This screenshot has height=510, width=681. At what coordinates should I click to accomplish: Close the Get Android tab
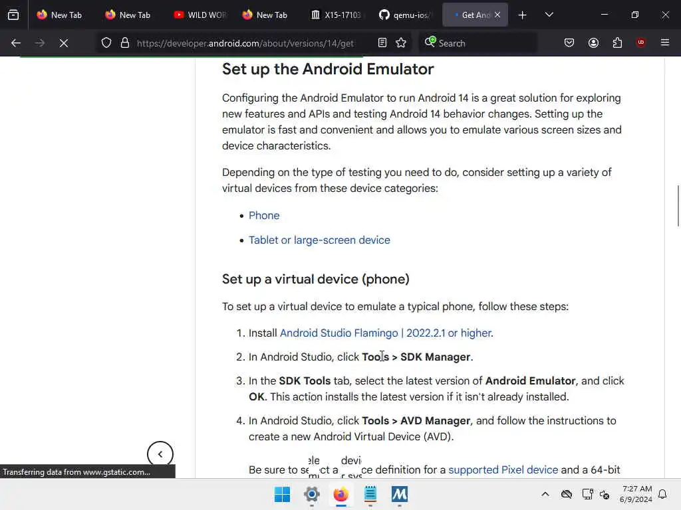click(497, 15)
